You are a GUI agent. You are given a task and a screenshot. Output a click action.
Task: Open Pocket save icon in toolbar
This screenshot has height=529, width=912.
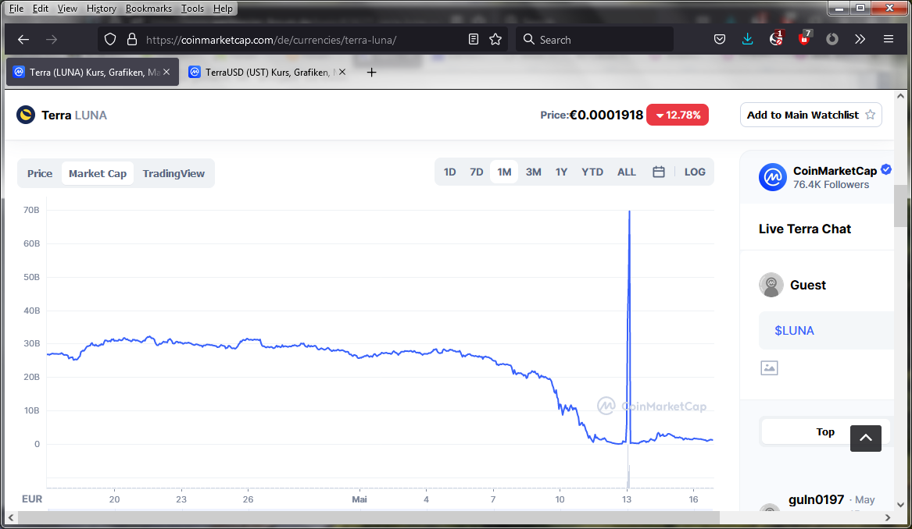(x=720, y=40)
